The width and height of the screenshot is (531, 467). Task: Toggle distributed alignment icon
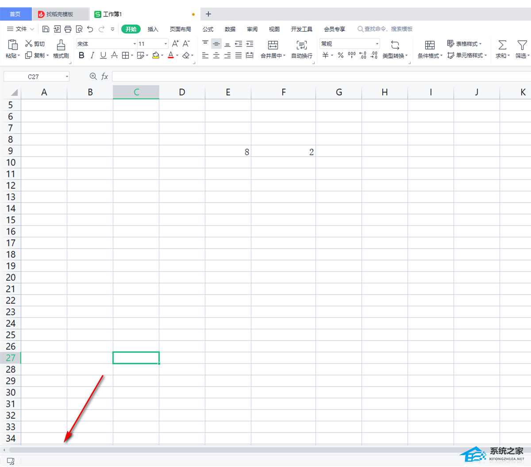coord(250,55)
